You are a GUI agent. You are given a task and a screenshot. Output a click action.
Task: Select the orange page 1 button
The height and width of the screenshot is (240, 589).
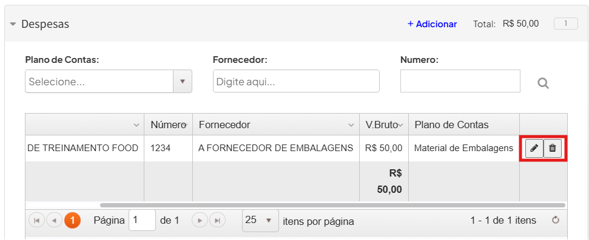(x=73, y=221)
